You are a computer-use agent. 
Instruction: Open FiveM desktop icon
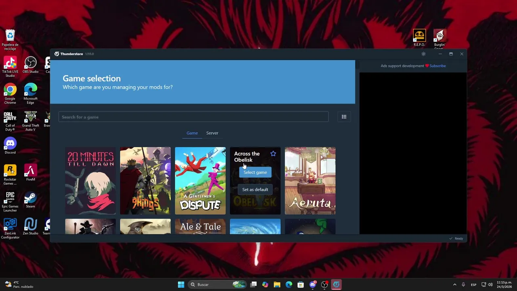click(30, 173)
